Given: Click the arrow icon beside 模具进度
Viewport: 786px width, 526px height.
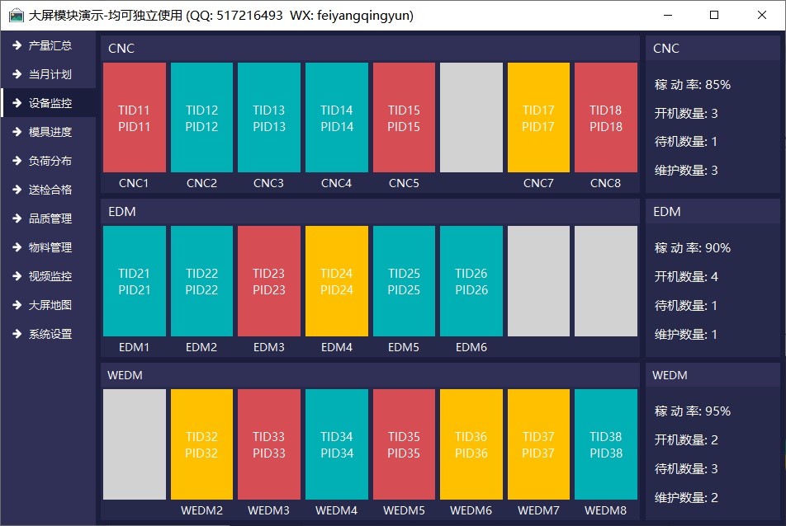Looking at the screenshot, I should (16, 132).
